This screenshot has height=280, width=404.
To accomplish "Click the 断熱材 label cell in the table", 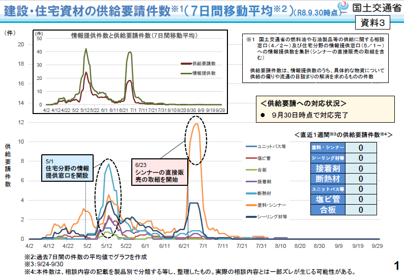I will [x=328, y=179].
